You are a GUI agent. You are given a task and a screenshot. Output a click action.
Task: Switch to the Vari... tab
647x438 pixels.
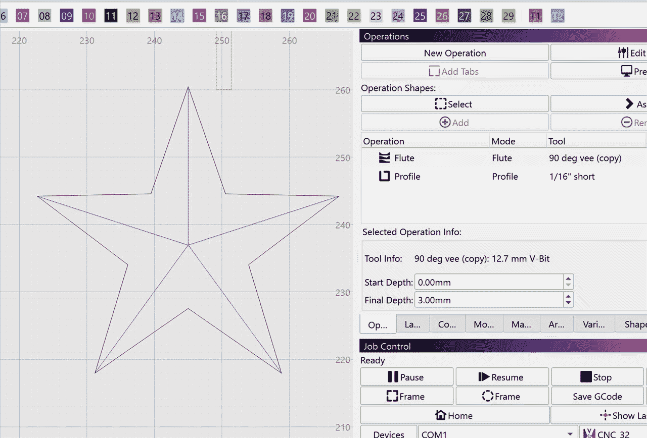tap(594, 324)
